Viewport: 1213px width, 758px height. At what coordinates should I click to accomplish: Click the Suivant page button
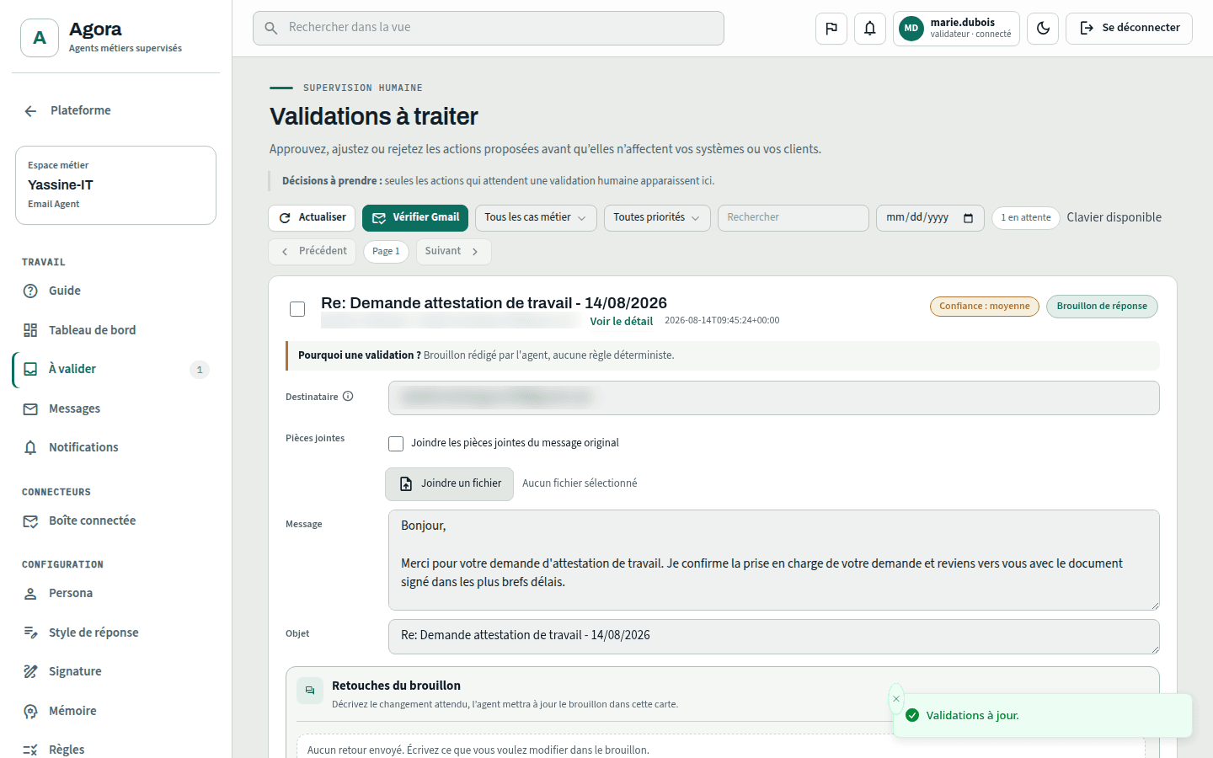453,251
